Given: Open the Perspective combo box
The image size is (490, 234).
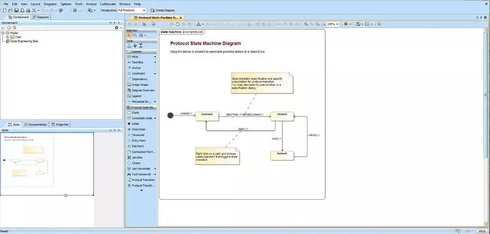Looking at the screenshot, I should click(132, 10).
